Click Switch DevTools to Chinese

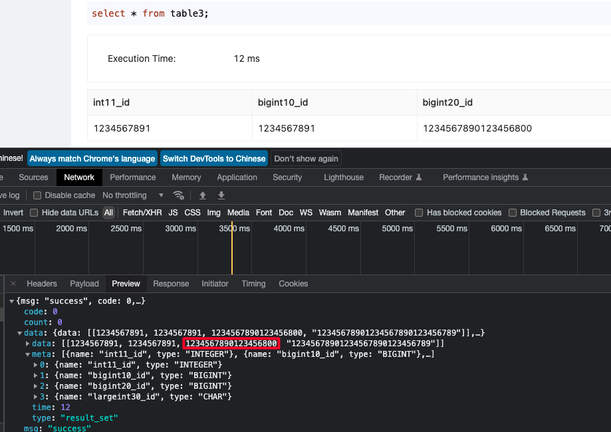(x=214, y=159)
